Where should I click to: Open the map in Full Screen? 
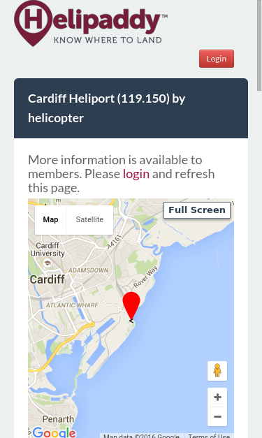(x=197, y=210)
